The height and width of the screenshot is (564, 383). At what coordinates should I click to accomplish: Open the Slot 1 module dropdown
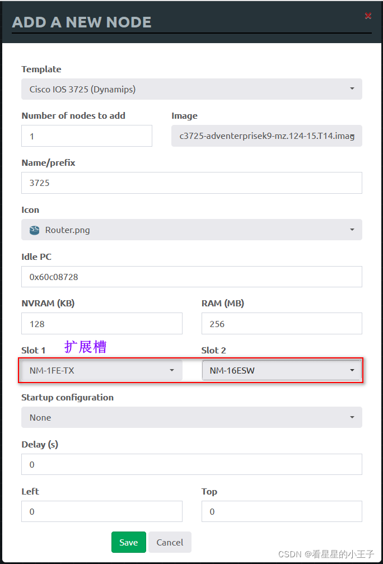[x=102, y=370]
